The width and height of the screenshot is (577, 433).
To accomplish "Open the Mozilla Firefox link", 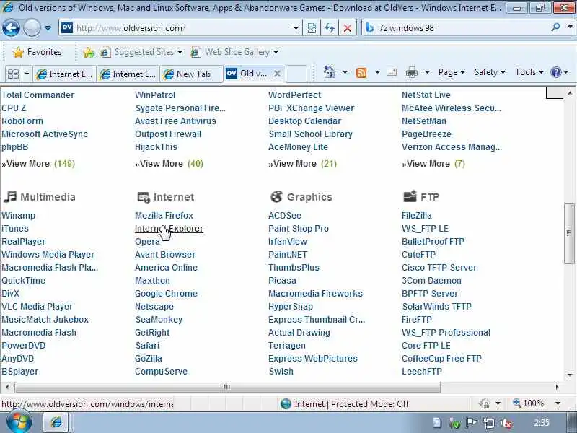I will 164,215.
